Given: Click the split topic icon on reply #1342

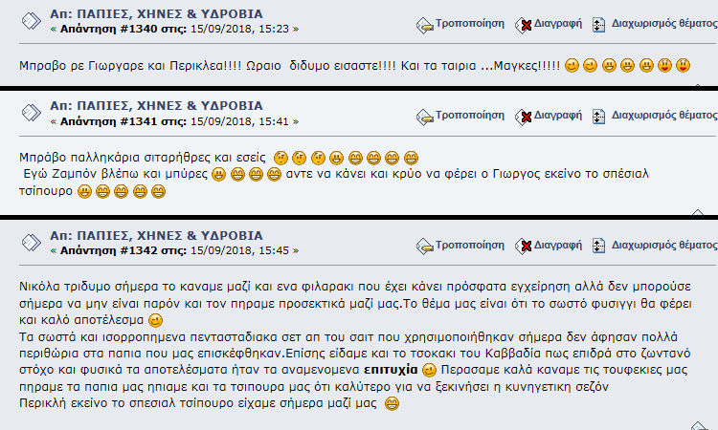Looking at the screenshot, I should click(x=598, y=246).
